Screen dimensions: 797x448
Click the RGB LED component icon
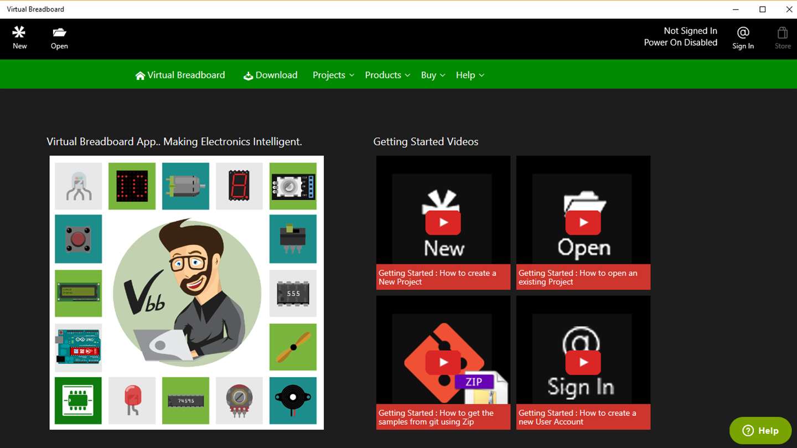pyautogui.click(x=79, y=186)
